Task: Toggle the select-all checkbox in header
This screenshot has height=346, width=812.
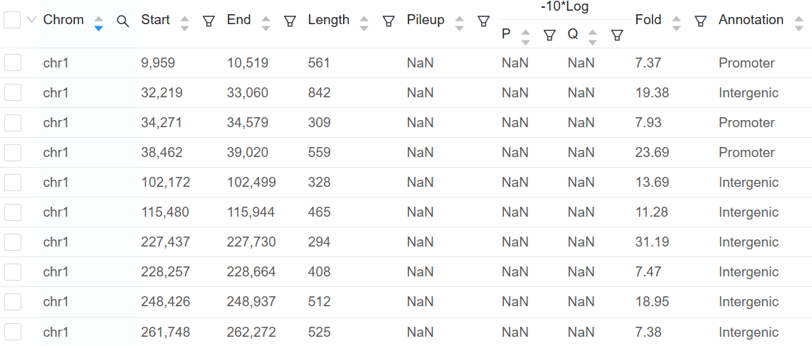Action: [12, 20]
